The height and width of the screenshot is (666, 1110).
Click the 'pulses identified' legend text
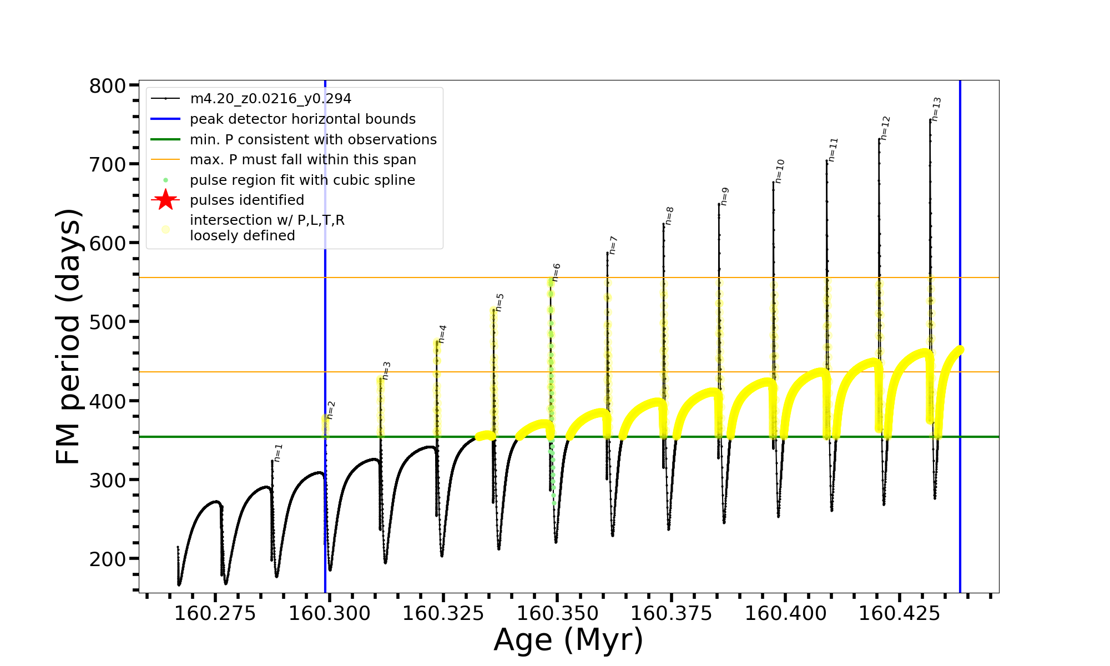pyautogui.click(x=247, y=200)
